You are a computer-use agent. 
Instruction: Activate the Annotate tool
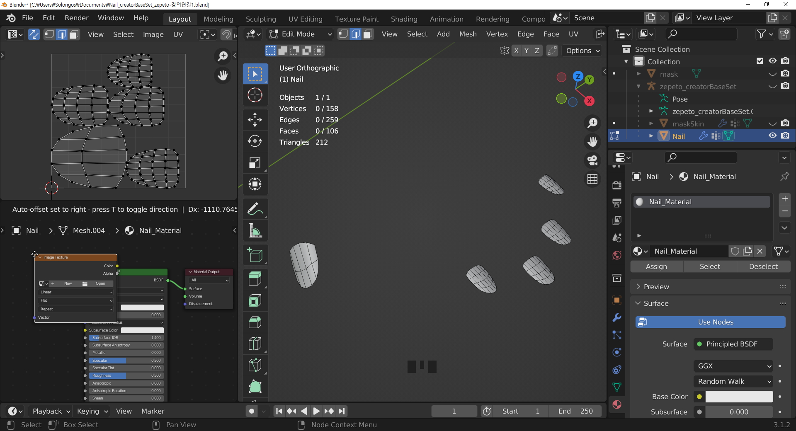pyautogui.click(x=255, y=209)
